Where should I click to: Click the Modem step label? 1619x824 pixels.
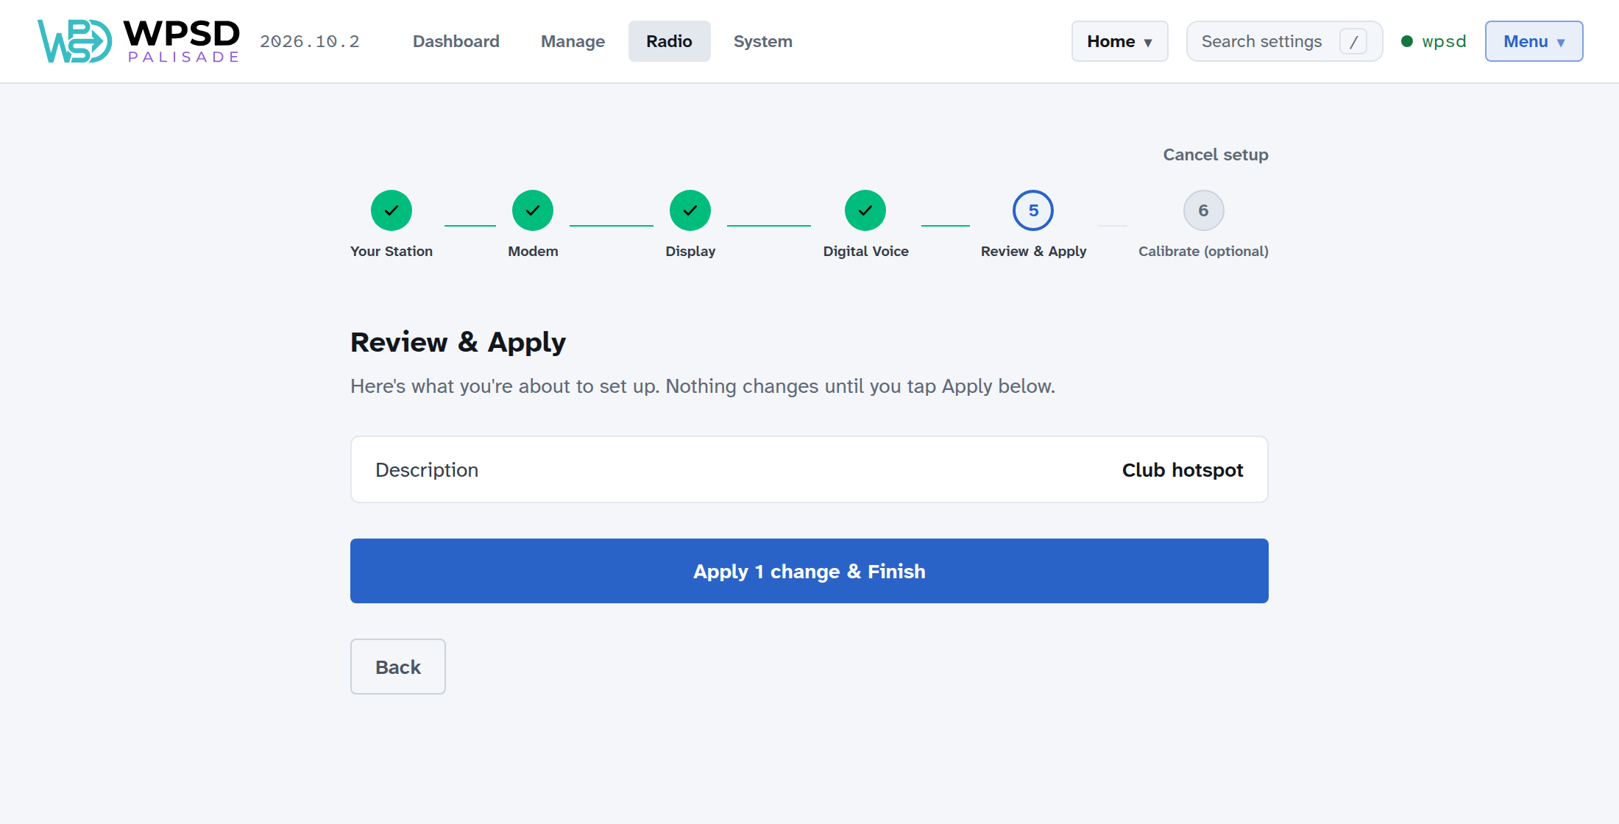(533, 251)
